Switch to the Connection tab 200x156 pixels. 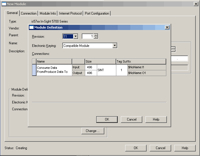[29, 13]
